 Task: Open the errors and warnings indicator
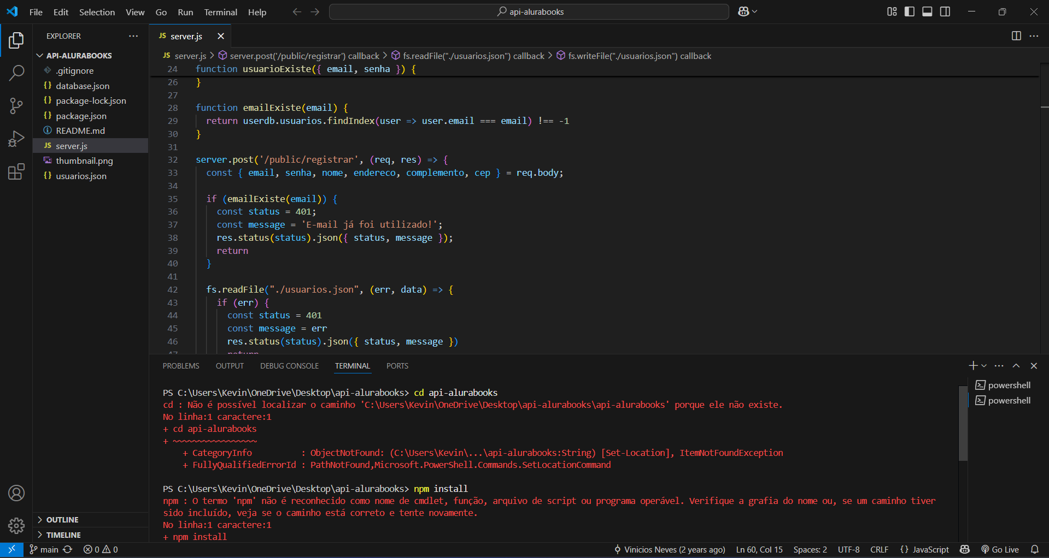101,550
